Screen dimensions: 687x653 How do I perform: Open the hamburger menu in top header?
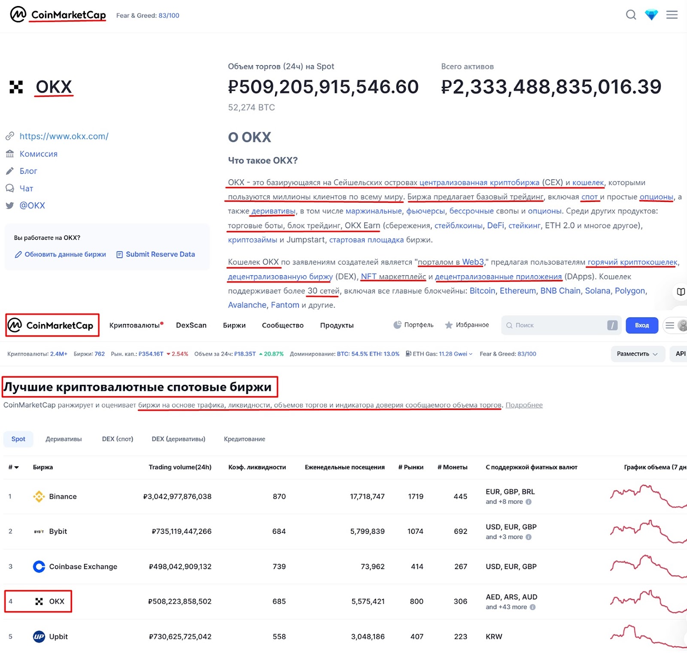coord(672,15)
